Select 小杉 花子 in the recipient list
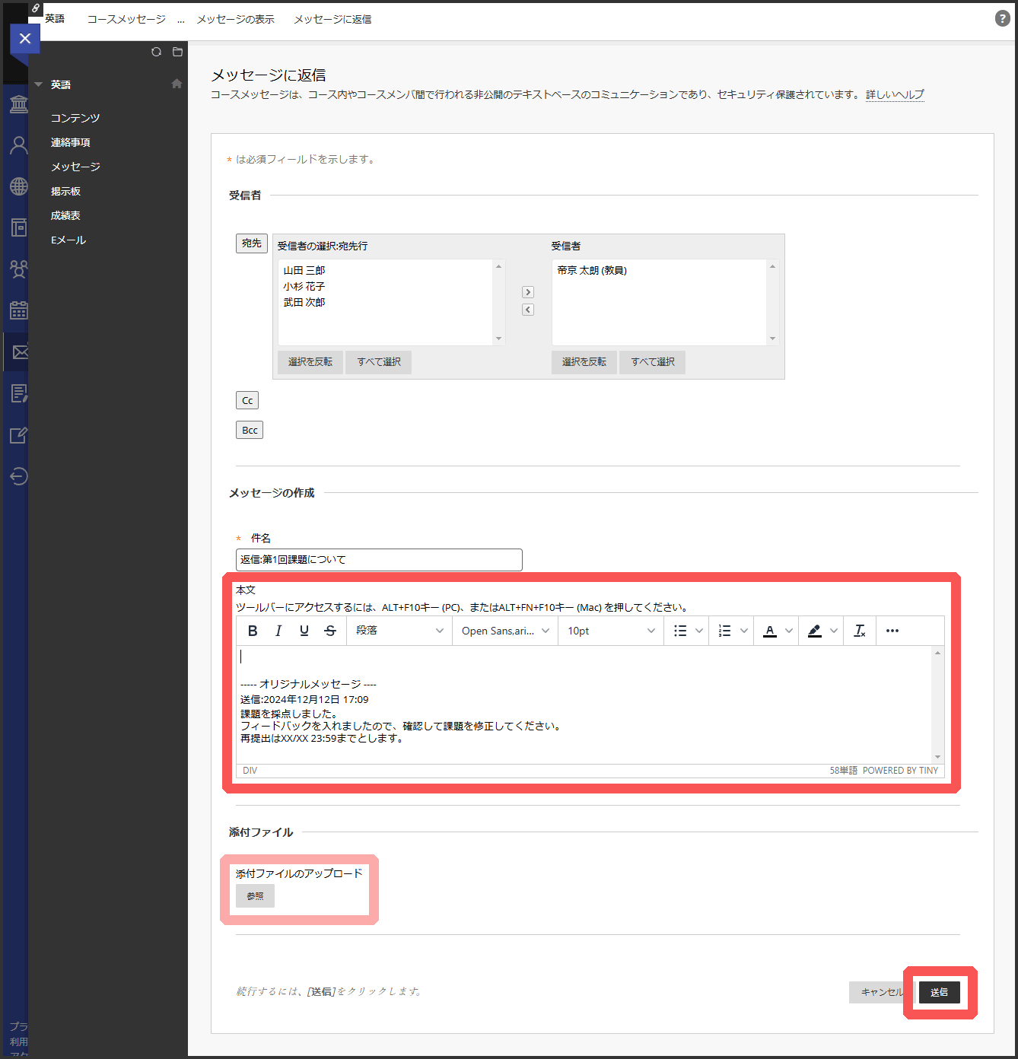 click(x=304, y=287)
